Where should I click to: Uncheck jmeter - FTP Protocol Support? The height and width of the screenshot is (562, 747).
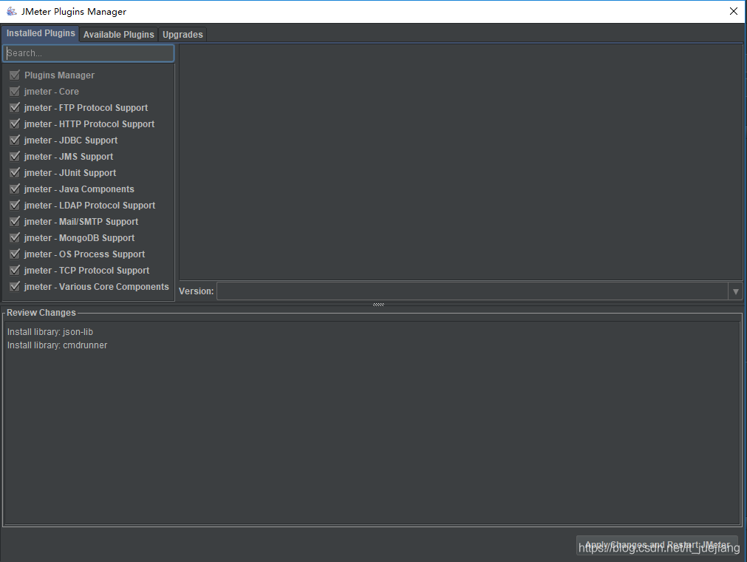15,107
